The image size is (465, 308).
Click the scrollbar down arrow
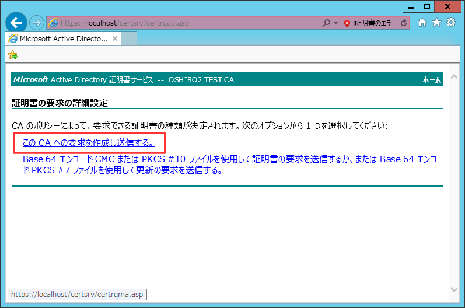point(454,289)
